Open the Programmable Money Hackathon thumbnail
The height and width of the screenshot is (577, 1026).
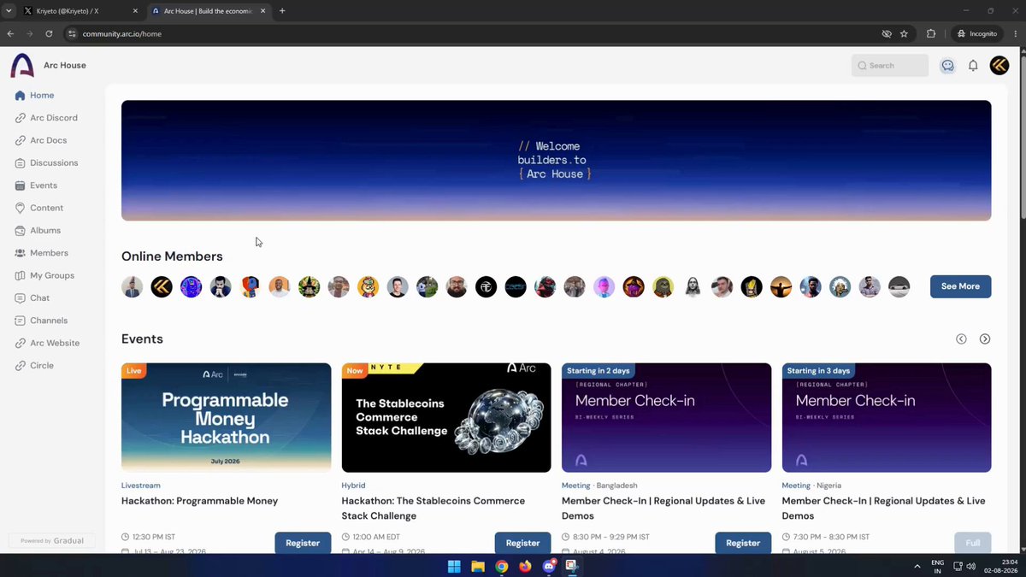point(226,417)
